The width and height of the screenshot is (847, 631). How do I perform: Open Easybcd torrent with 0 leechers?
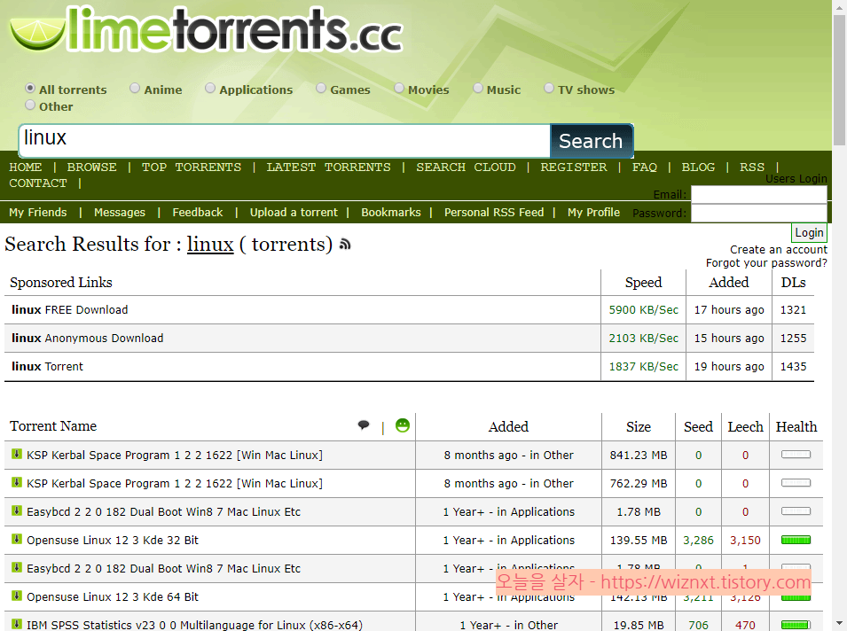tap(163, 511)
